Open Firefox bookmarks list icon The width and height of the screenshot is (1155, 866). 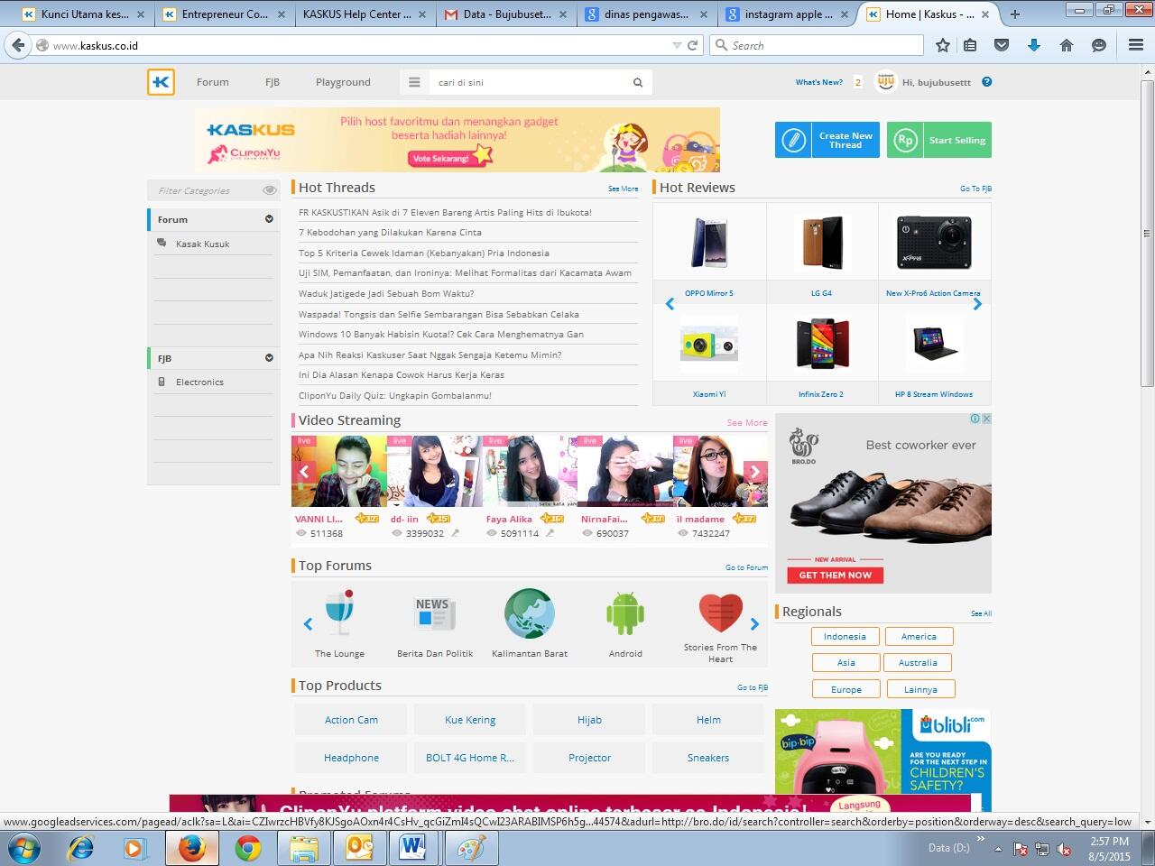coord(970,45)
